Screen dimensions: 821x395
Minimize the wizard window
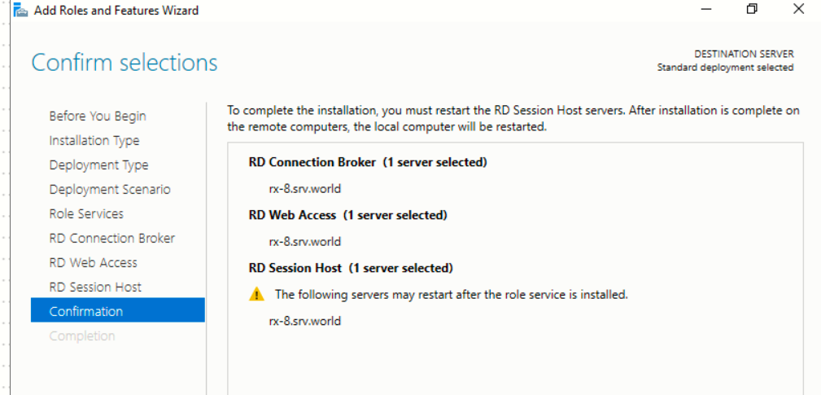tap(706, 10)
